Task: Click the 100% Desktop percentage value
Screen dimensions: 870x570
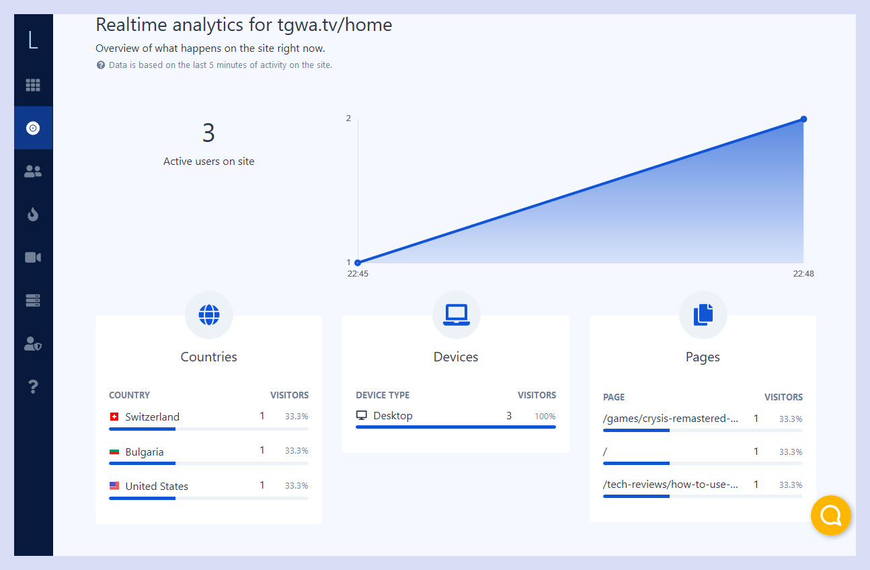Action: click(545, 417)
